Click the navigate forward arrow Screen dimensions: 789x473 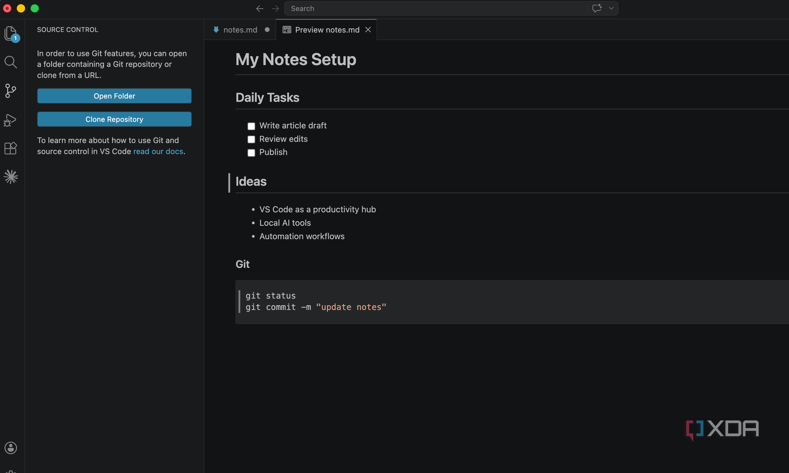click(x=275, y=8)
